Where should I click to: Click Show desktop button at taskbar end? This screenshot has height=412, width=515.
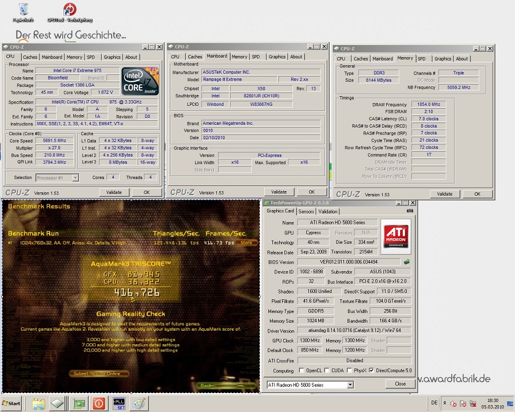click(x=511, y=403)
